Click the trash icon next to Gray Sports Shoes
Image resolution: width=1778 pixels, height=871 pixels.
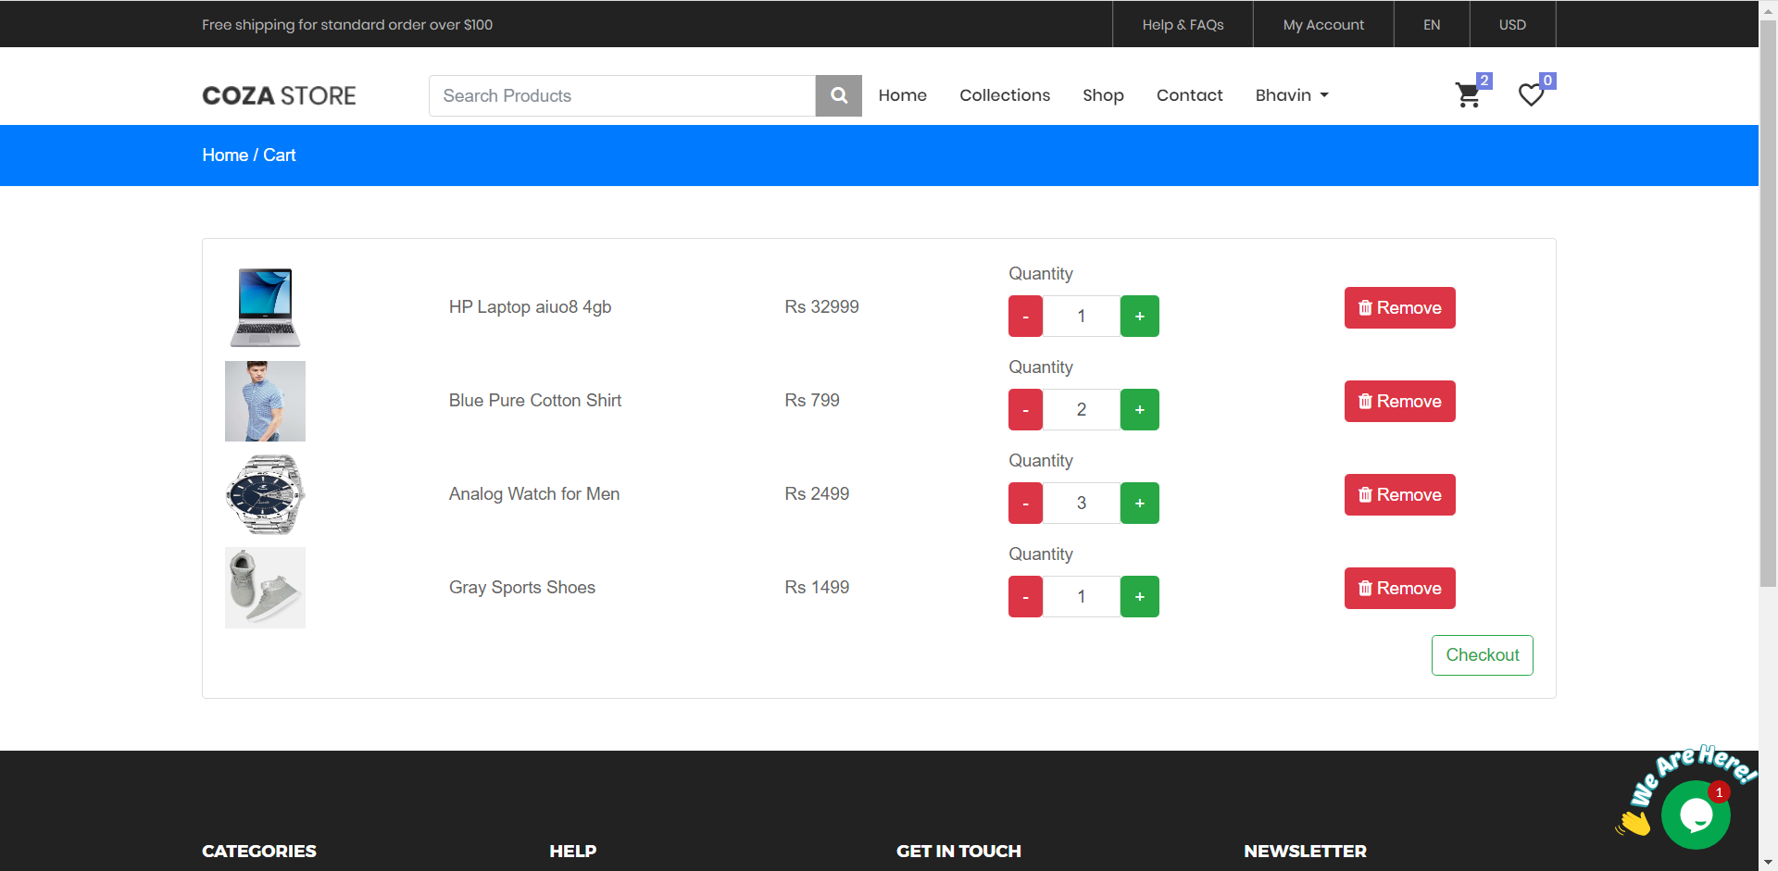(1365, 588)
